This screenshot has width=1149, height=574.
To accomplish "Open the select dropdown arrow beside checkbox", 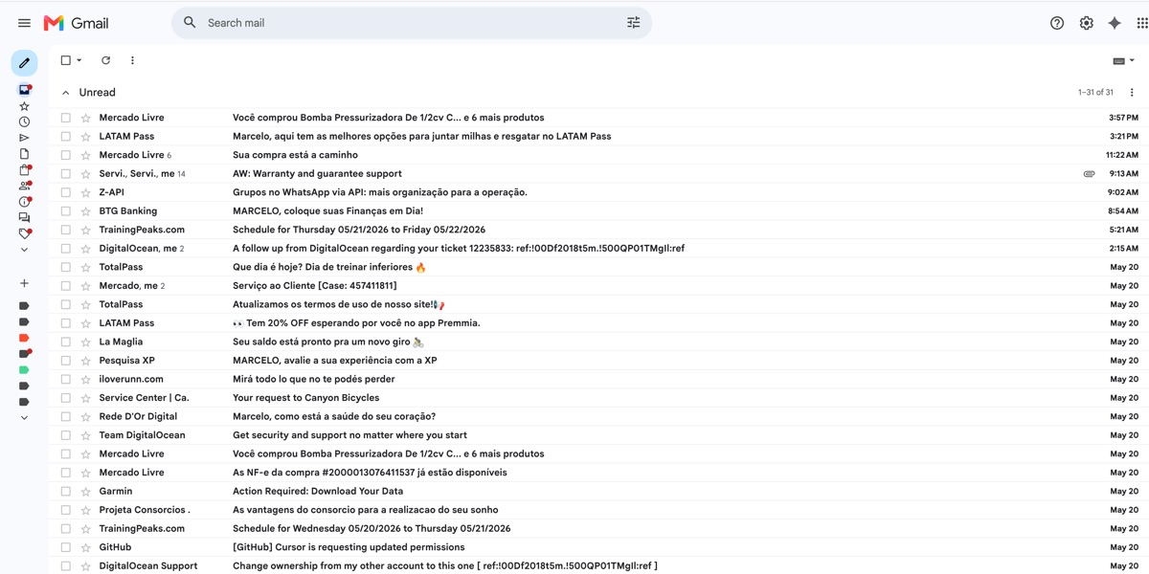I will click(x=79, y=60).
